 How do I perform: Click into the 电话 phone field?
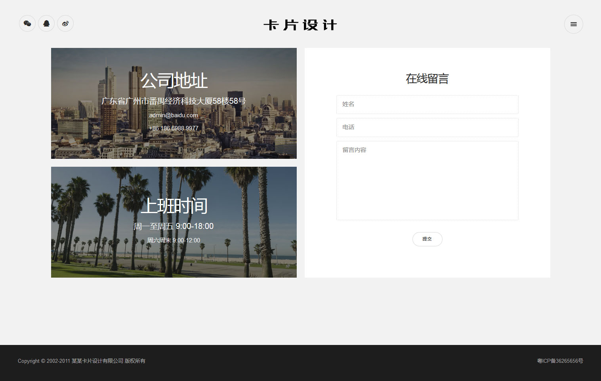[x=427, y=128]
